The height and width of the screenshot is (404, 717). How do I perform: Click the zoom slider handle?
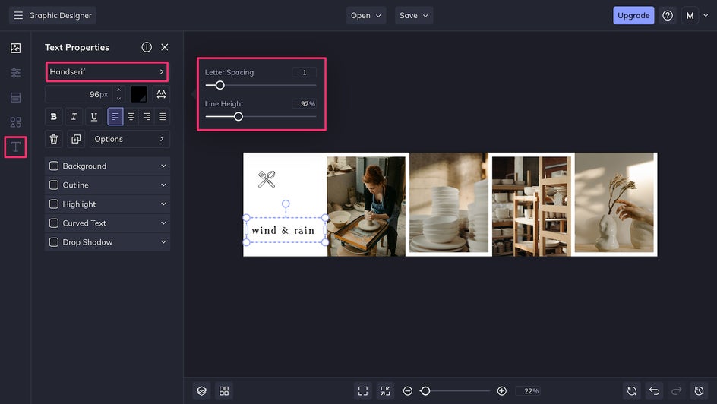(x=425, y=391)
